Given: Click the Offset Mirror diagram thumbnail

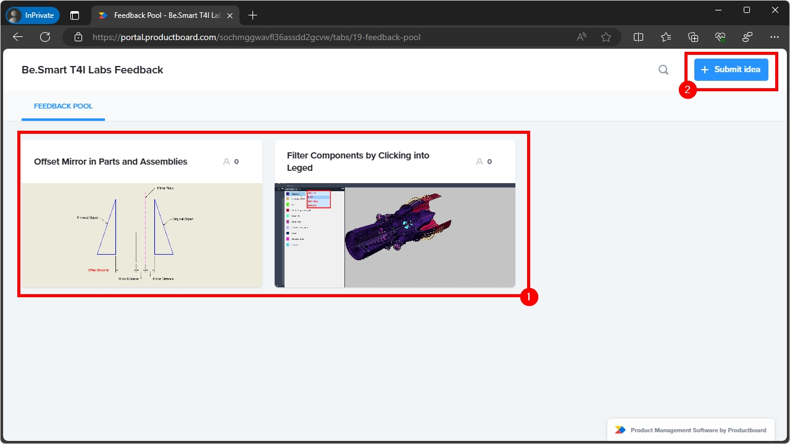Looking at the screenshot, I should (x=142, y=235).
